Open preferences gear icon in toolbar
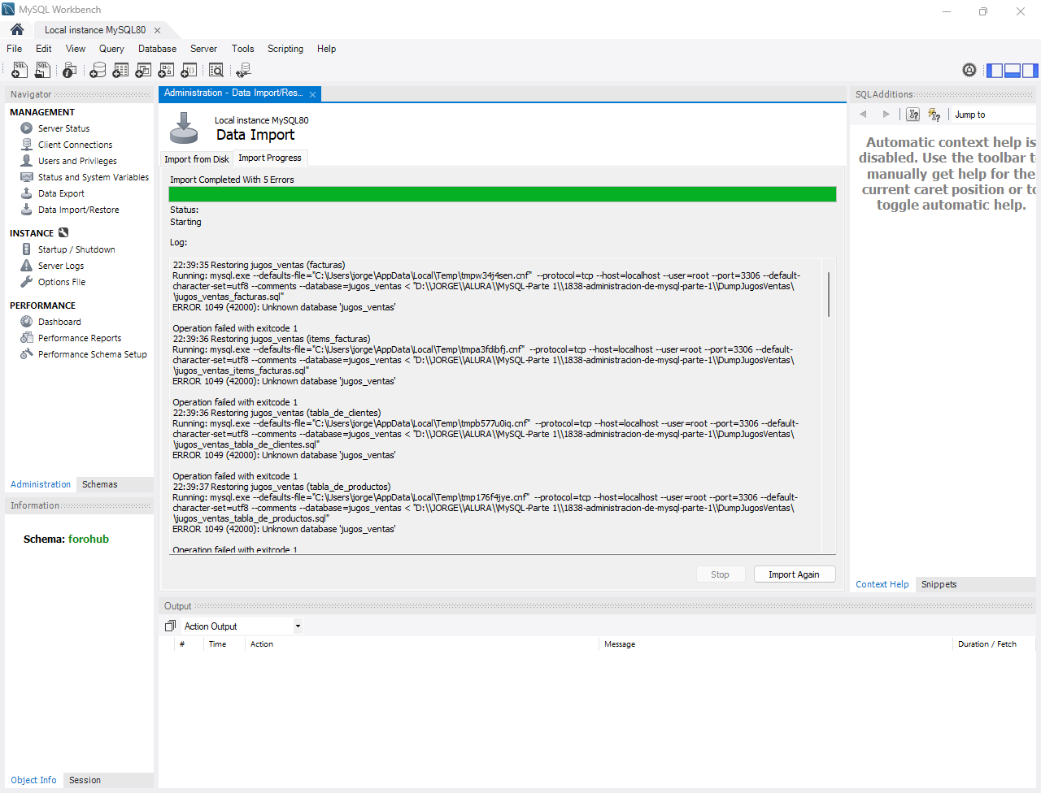The height and width of the screenshot is (793, 1041). point(969,71)
